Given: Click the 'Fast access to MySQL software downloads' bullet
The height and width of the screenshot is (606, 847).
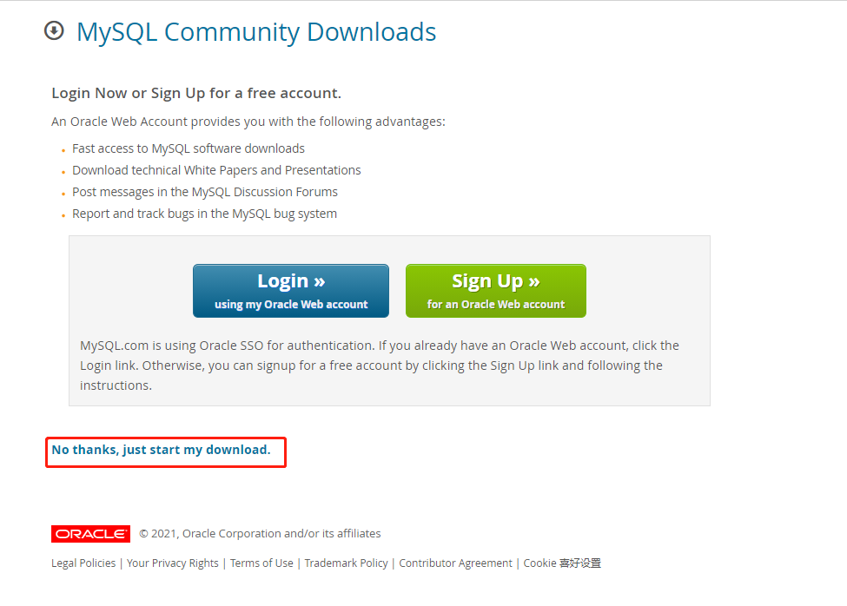Looking at the screenshot, I should tap(189, 148).
